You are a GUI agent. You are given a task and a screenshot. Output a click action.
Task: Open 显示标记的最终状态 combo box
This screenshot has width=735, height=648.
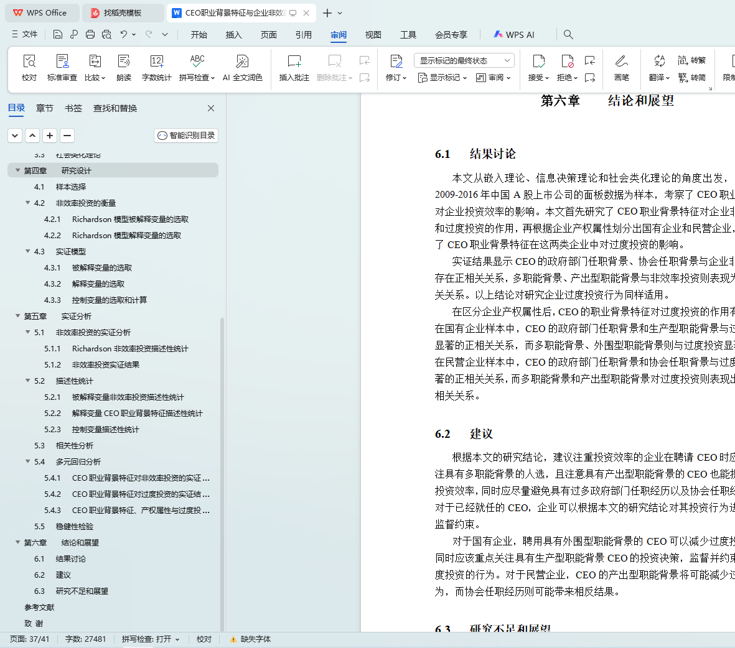coord(464,60)
